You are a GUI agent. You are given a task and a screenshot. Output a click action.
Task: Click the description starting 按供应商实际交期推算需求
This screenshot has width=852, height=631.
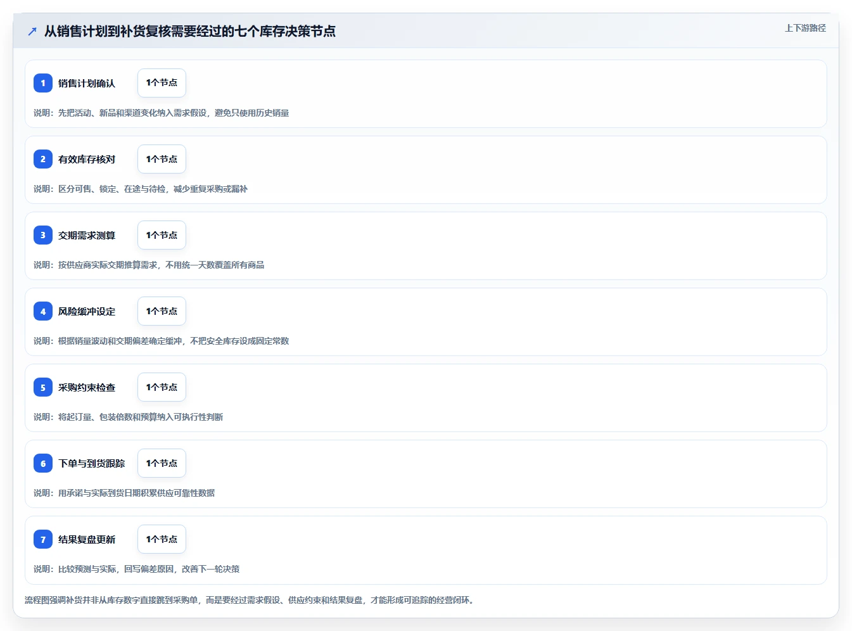[x=149, y=265]
